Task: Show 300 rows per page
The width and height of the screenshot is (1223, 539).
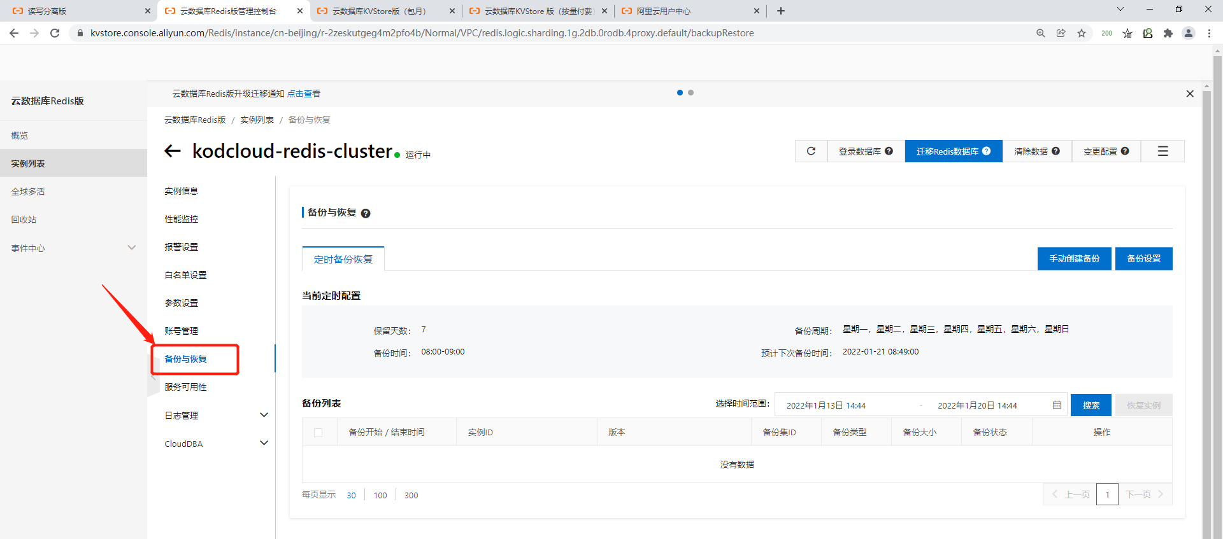Action: (x=411, y=495)
